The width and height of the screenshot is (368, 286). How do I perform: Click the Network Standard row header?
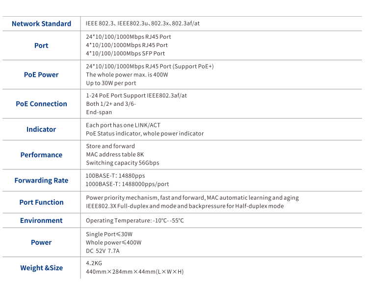coord(41,24)
